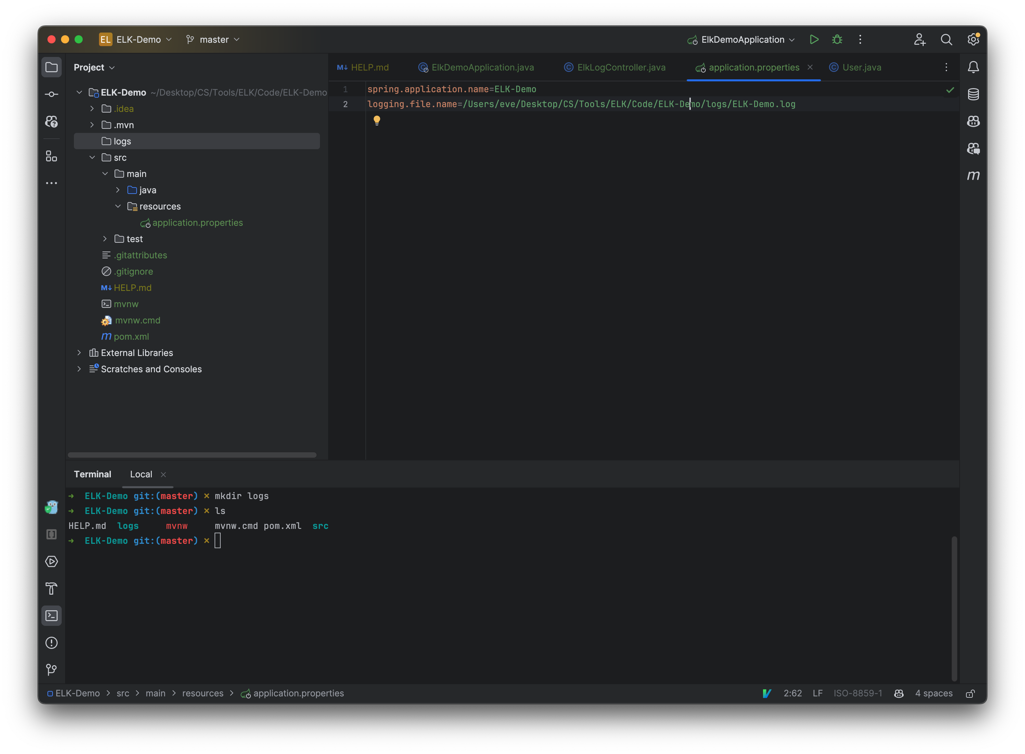Expand the test folder in Project tree

[x=105, y=238]
